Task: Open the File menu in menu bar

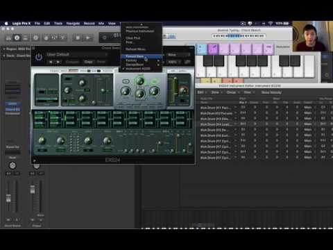Action: pyautogui.click(x=37, y=24)
